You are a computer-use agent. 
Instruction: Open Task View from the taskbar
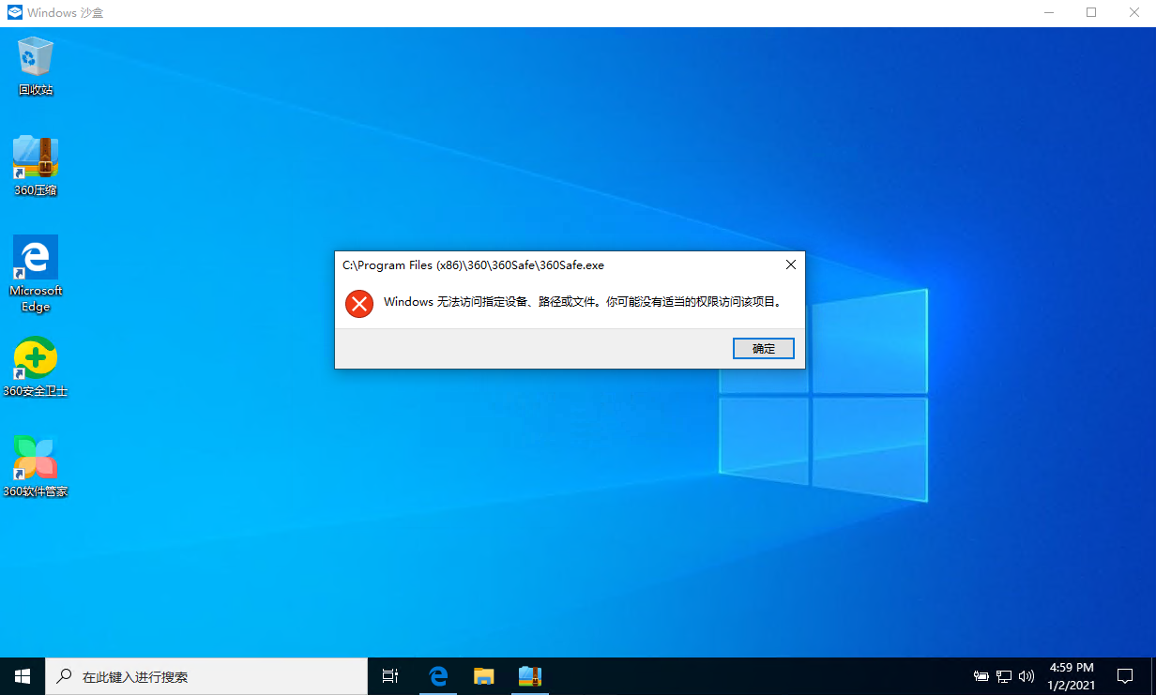click(390, 676)
